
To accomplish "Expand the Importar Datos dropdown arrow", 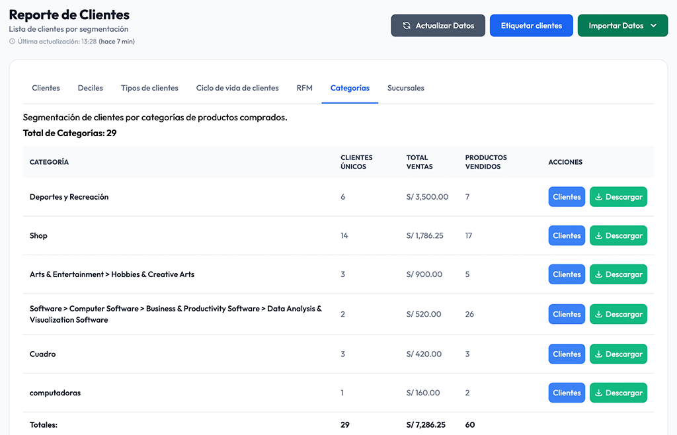I will tap(654, 26).
